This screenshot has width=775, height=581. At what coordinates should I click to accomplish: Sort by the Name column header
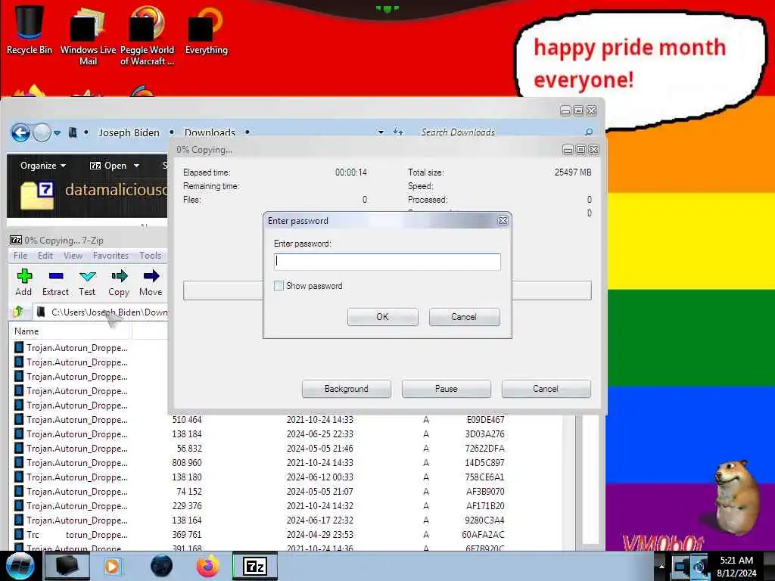click(70, 331)
